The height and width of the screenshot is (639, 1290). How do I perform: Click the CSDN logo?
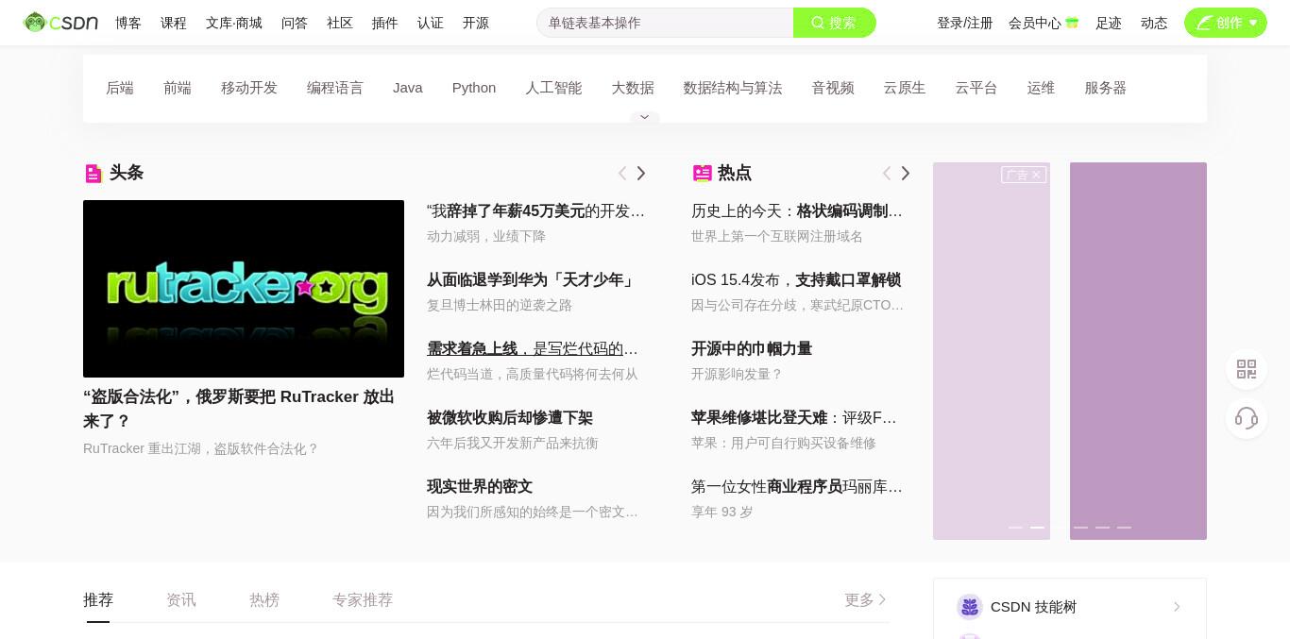click(x=60, y=22)
